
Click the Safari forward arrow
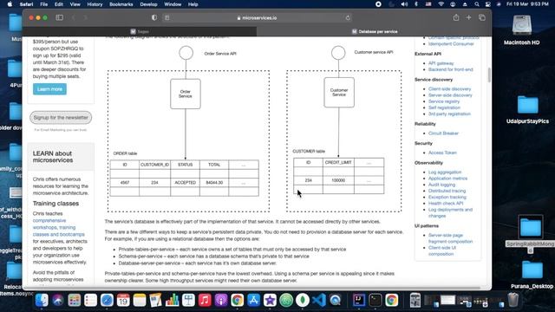tap(85, 17)
